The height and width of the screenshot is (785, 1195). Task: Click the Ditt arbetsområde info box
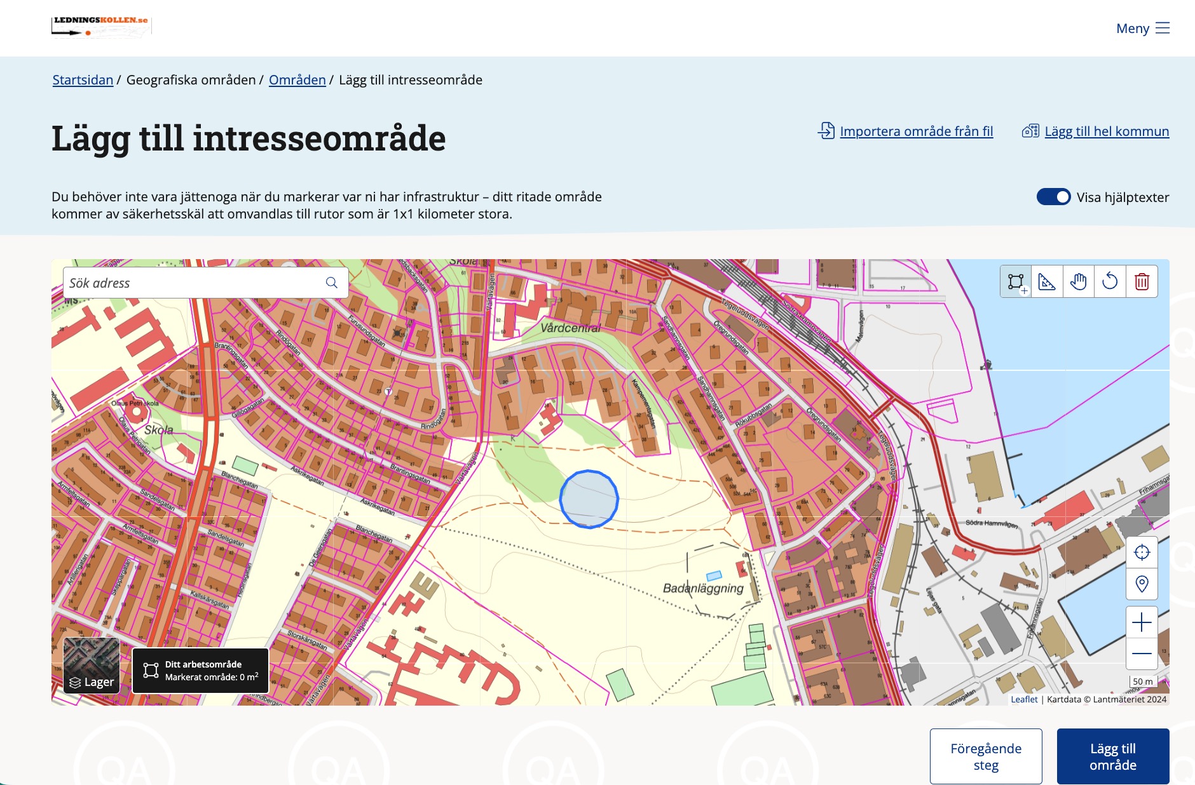tap(200, 671)
